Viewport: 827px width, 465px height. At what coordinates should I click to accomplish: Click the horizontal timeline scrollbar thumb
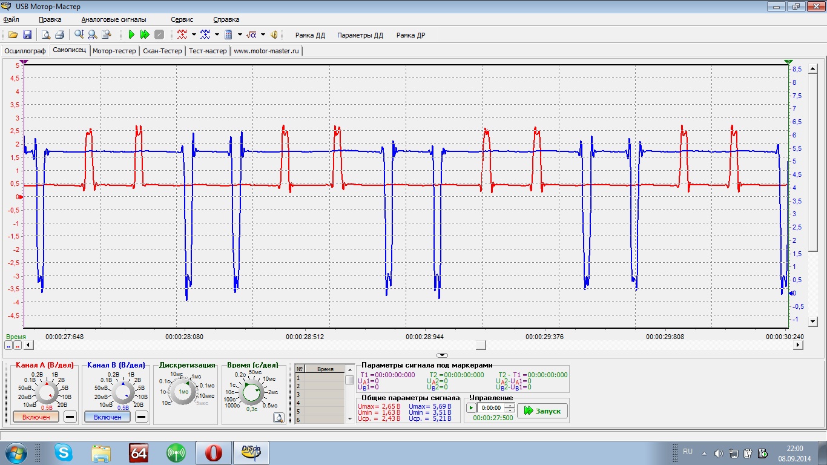pos(480,345)
